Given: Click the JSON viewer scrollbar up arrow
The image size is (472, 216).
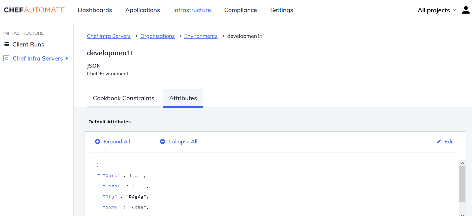Looking at the screenshot, I should (x=462, y=163).
